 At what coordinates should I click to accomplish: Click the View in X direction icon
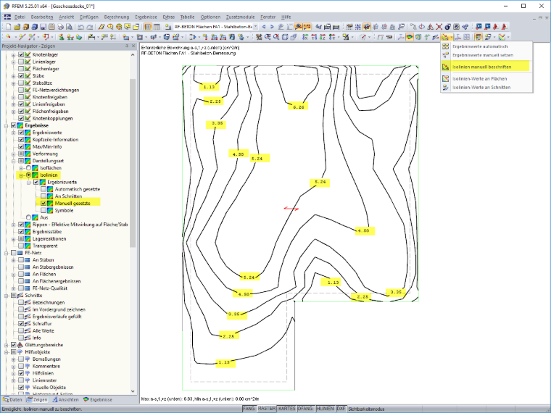tap(305, 37)
